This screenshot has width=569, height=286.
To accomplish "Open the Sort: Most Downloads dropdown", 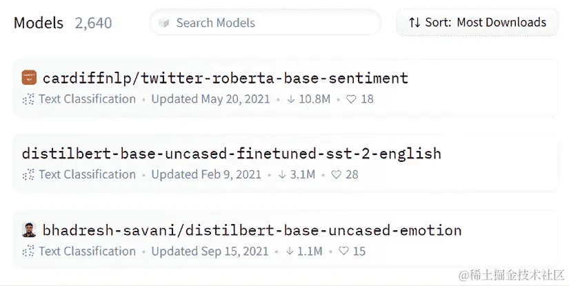I will pyautogui.click(x=477, y=23).
